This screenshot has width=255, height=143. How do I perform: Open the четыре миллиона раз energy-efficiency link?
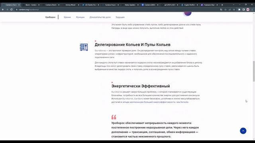coord(155,102)
